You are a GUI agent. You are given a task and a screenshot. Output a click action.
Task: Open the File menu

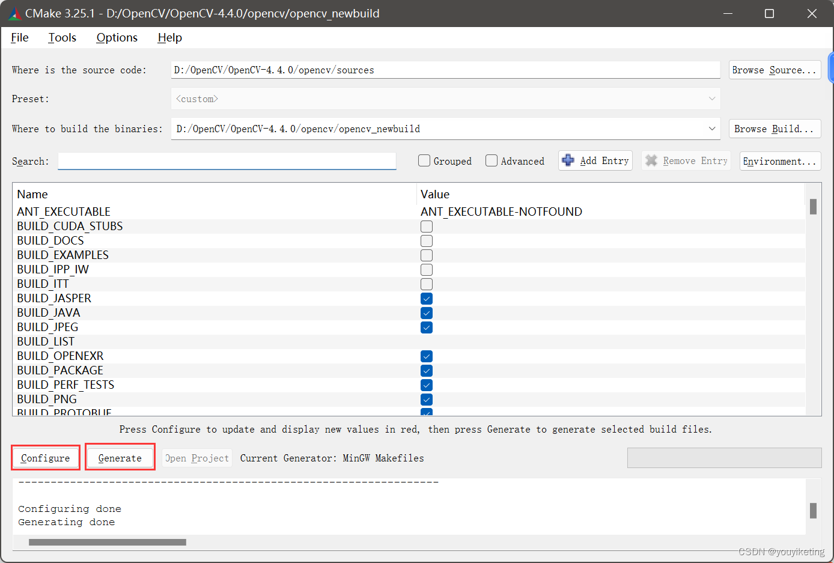coord(19,37)
